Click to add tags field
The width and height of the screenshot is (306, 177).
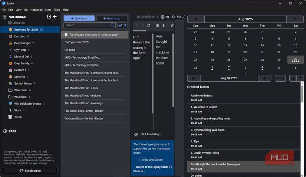(151, 134)
